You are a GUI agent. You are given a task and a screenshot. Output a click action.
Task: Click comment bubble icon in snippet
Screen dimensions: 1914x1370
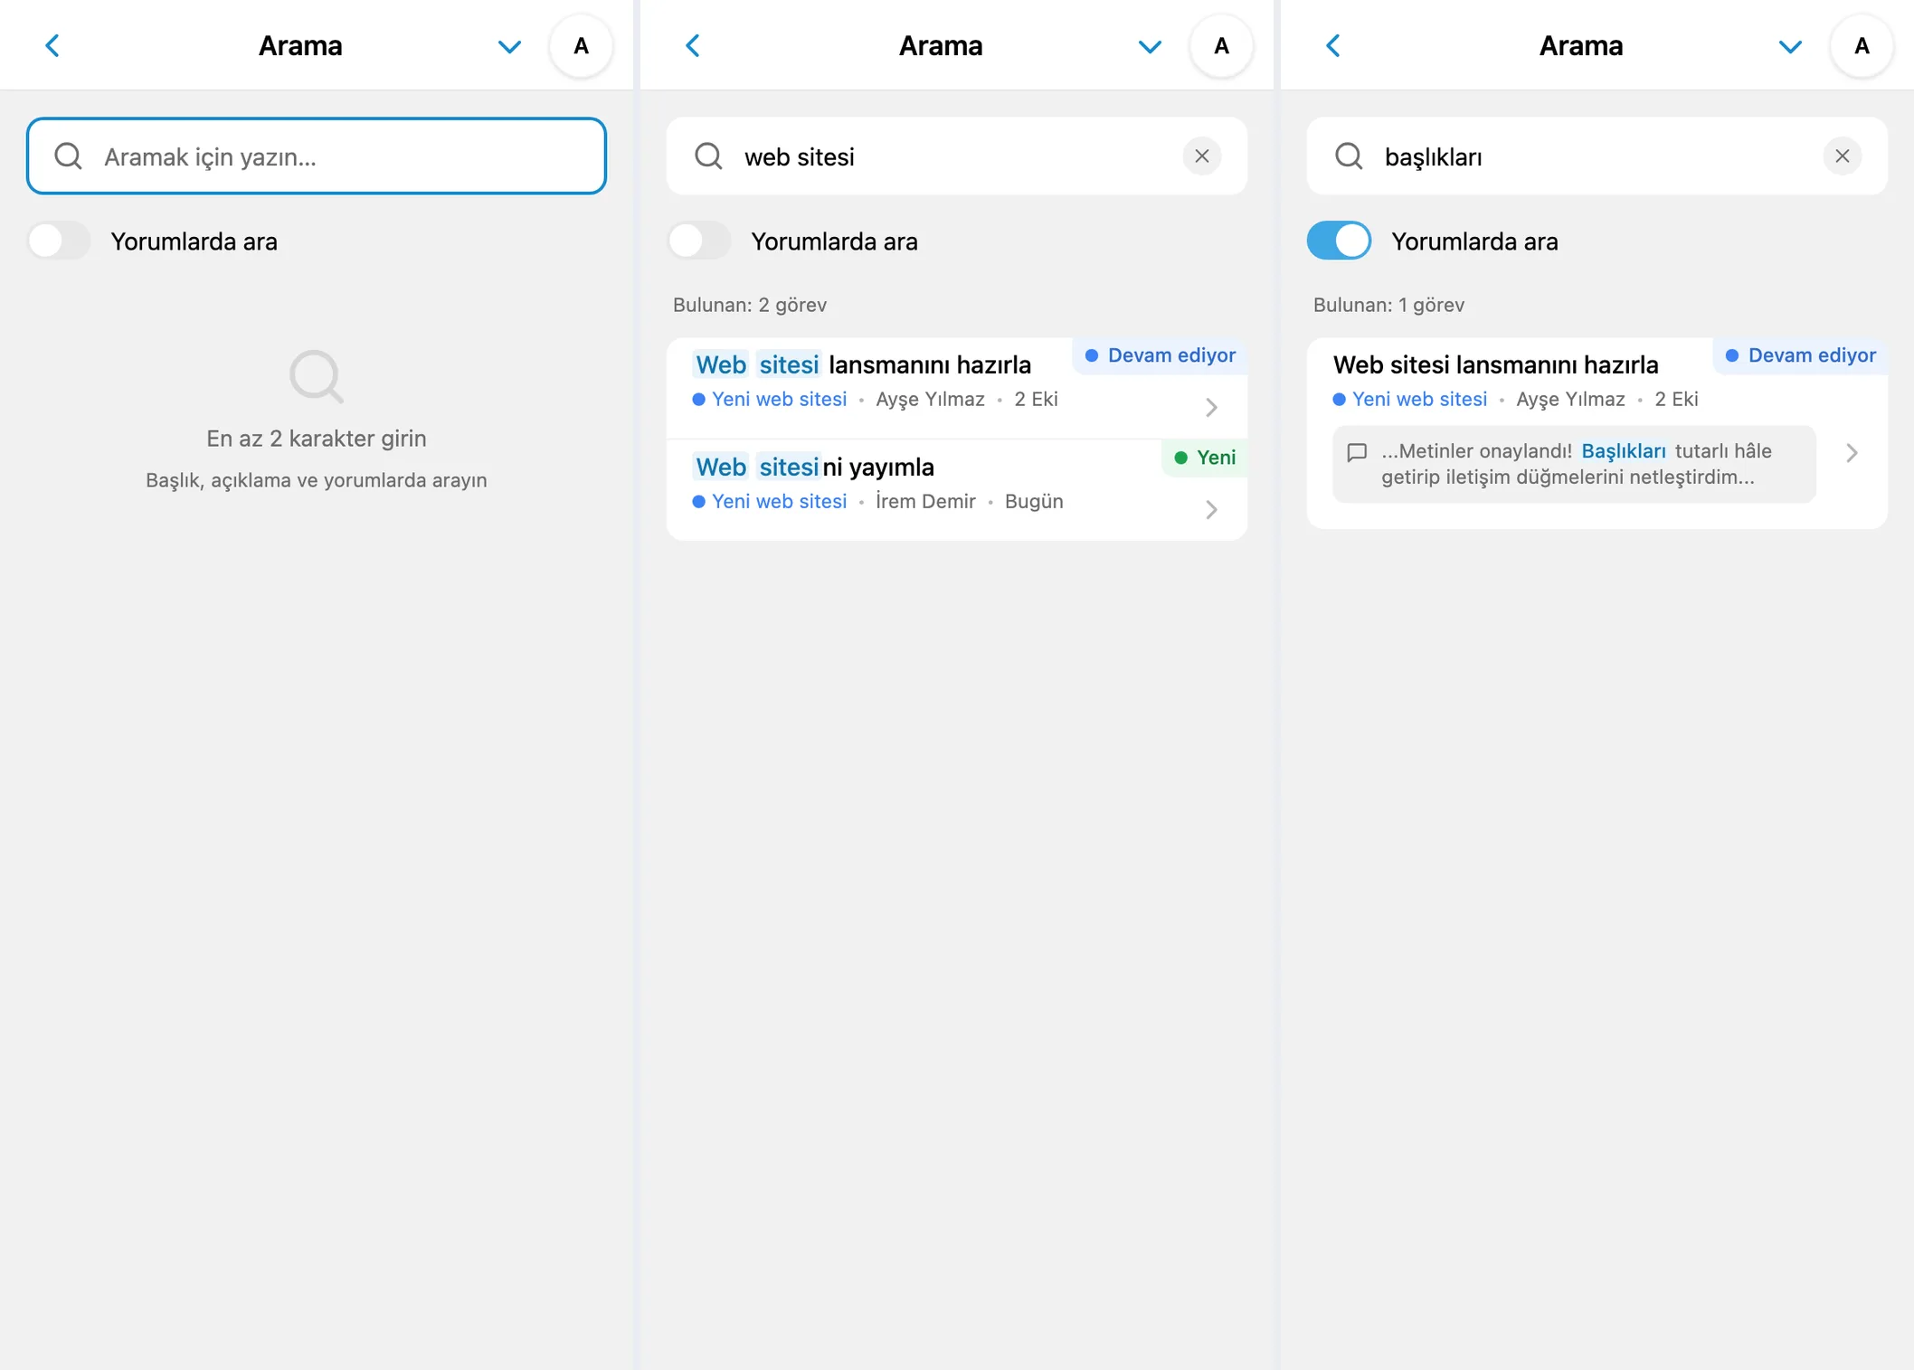click(x=1357, y=452)
